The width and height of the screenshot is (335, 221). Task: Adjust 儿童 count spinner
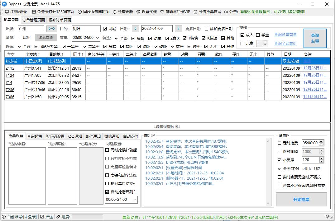coord(265,43)
